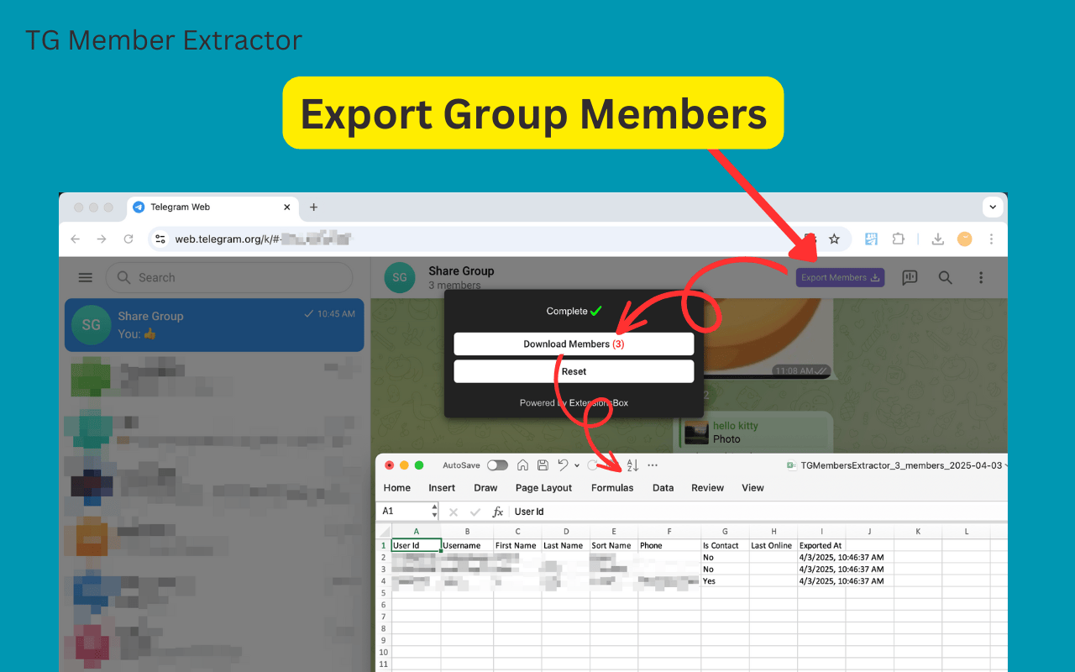Select Excel column G header
Viewport: 1075px width, 672px height.
(725, 532)
